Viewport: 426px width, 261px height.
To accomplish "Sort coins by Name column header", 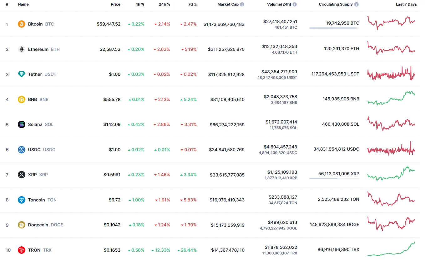I will pos(23,5).
